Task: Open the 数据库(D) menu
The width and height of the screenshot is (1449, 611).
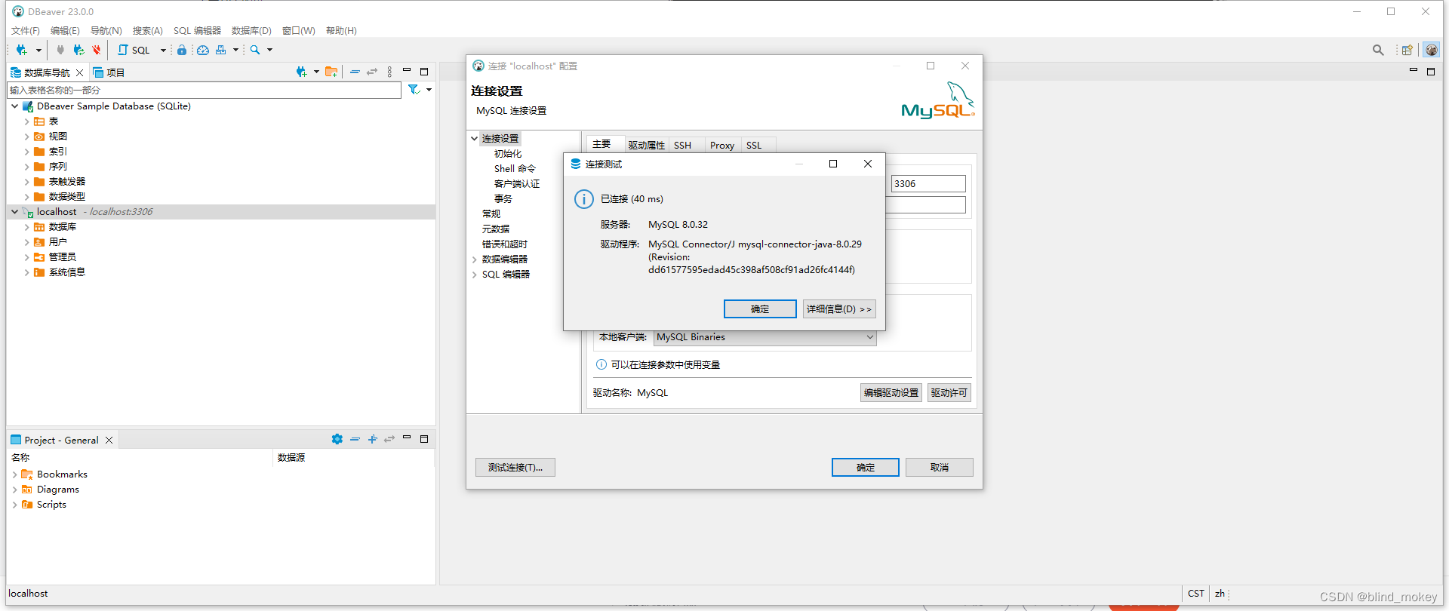Action: point(251,31)
